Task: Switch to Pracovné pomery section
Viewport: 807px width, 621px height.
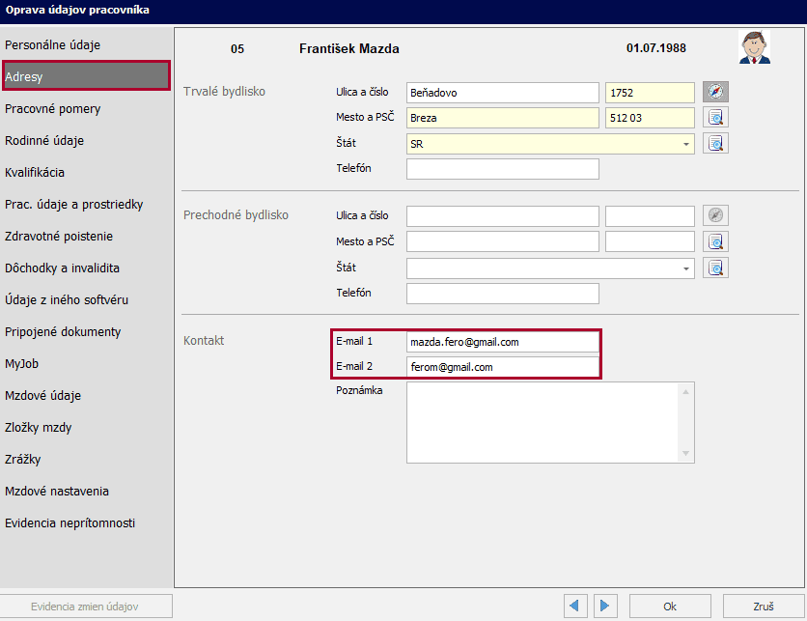Action: (53, 109)
